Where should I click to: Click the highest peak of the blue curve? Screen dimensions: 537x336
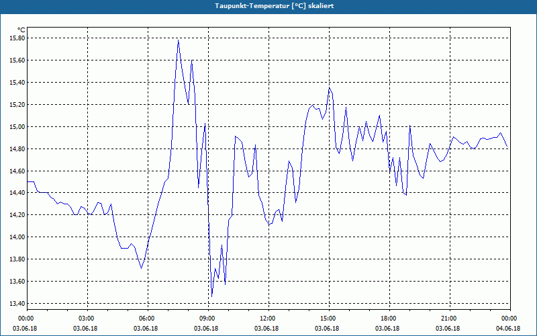pyautogui.click(x=178, y=40)
